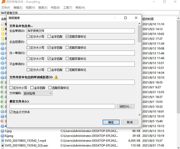Open the 帮助(H) menu
Viewport: 180px width, 149px height.
(80, 8)
